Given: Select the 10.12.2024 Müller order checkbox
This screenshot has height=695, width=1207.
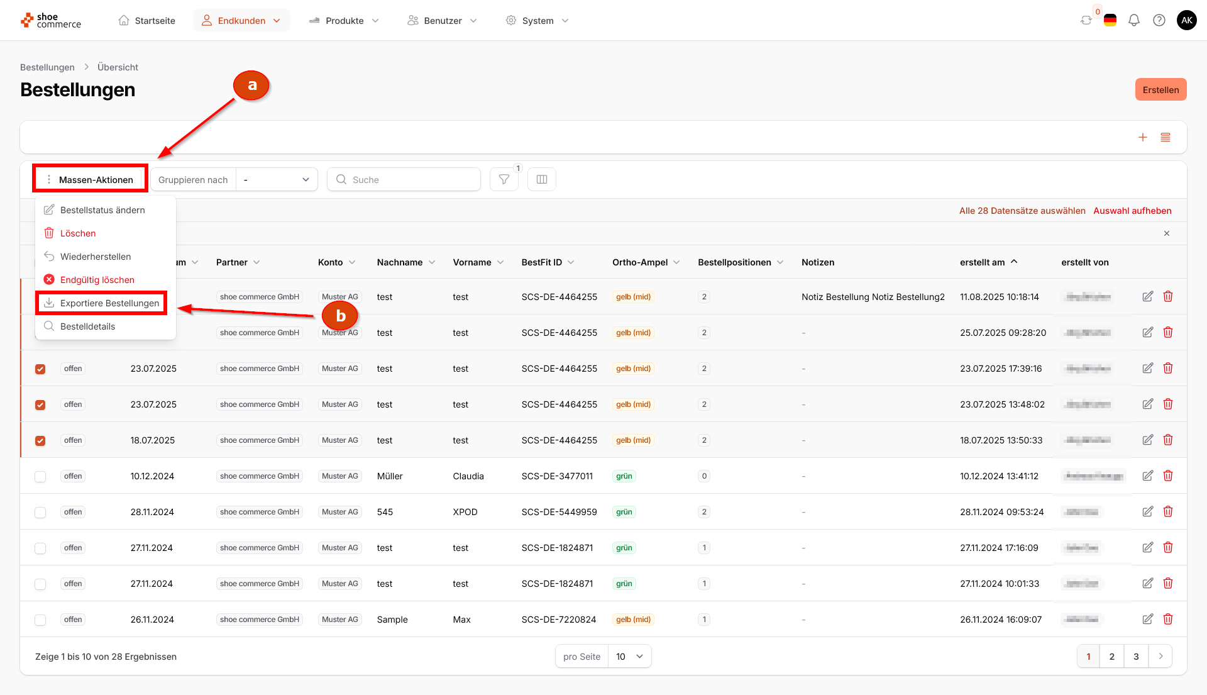Looking at the screenshot, I should [40, 476].
